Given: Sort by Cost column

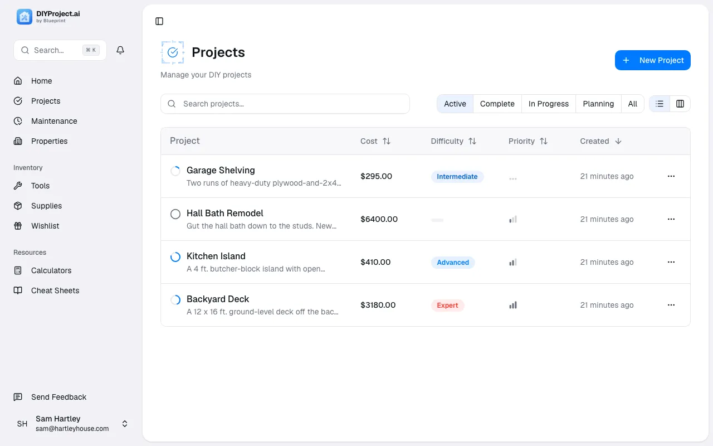Looking at the screenshot, I should coord(375,141).
